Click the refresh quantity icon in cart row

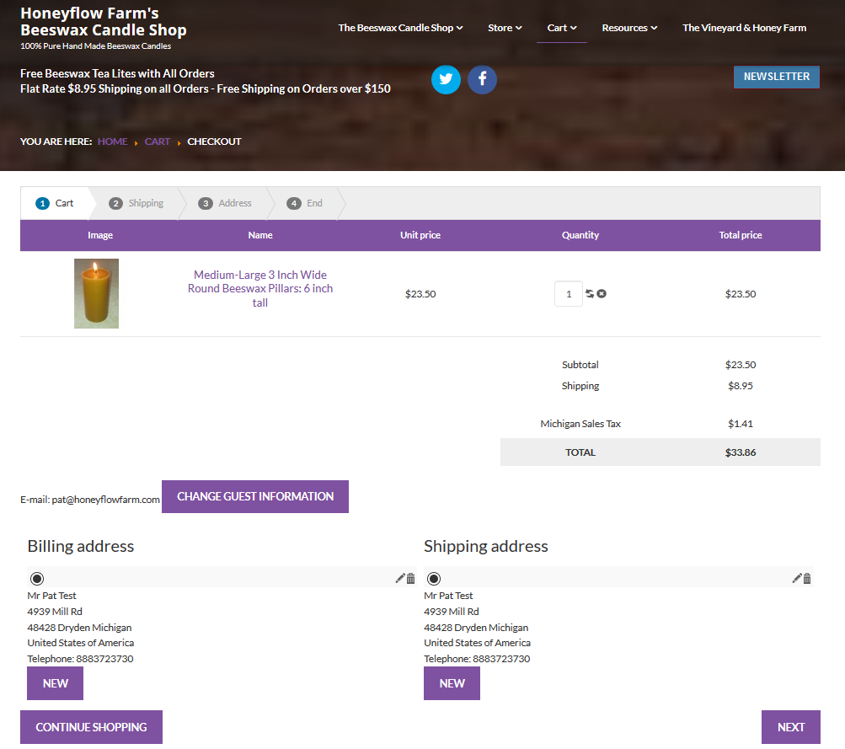(590, 294)
